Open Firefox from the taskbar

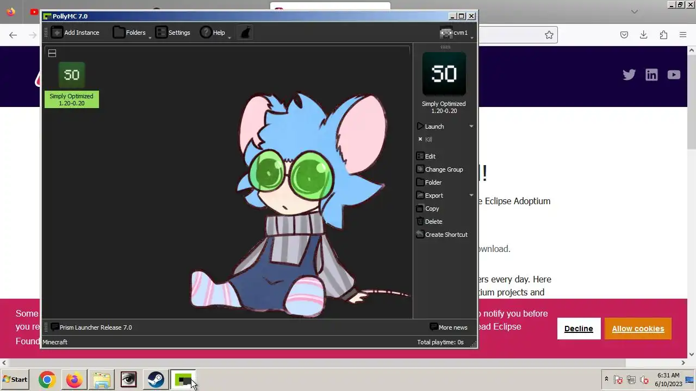point(74,380)
